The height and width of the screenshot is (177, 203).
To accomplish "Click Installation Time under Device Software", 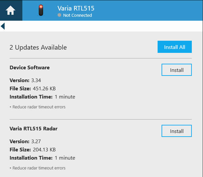I will pyautogui.click(x=42, y=97).
